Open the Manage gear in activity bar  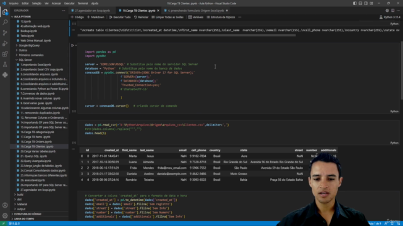click(5, 216)
